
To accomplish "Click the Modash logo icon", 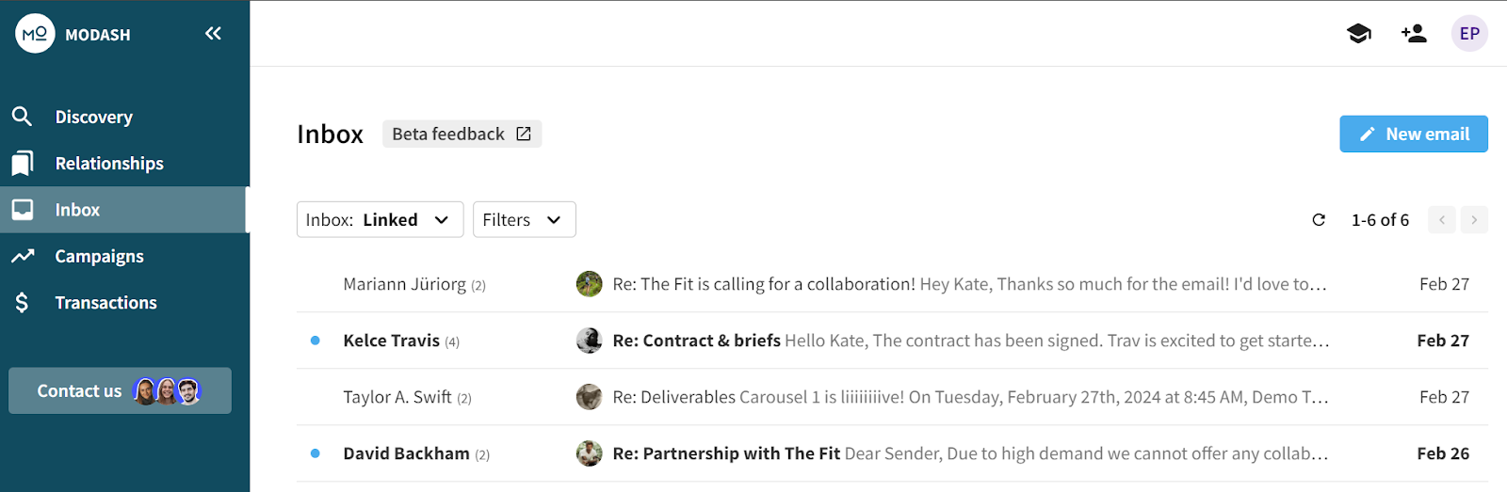I will (35, 34).
